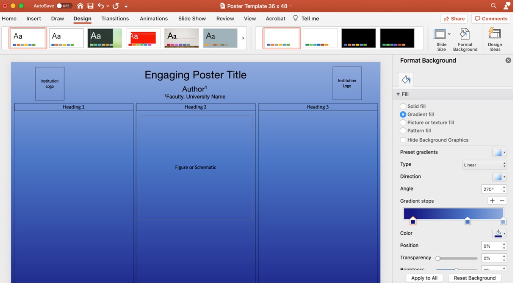This screenshot has height=285, width=515.
Task: Click the Redo arrow icon
Action: 115,6
